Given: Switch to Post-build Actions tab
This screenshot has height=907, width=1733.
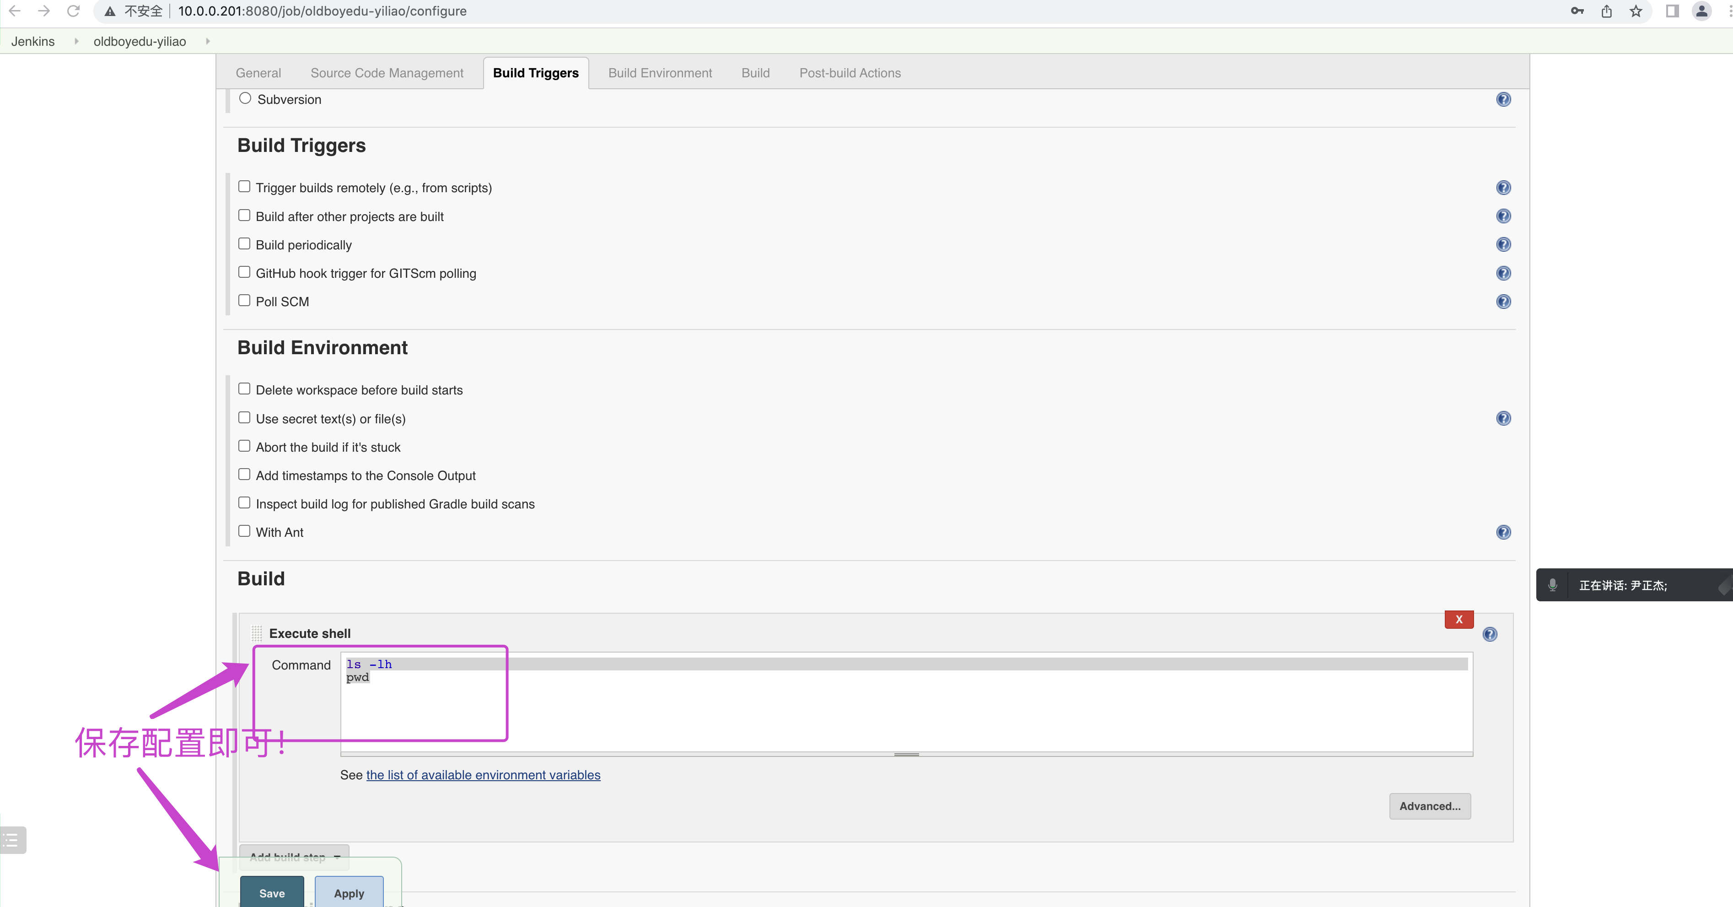Looking at the screenshot, I should (850, 73).
